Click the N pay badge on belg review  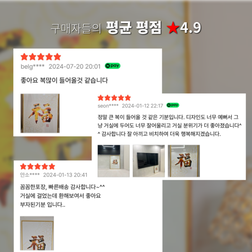(x=113, y=66)
